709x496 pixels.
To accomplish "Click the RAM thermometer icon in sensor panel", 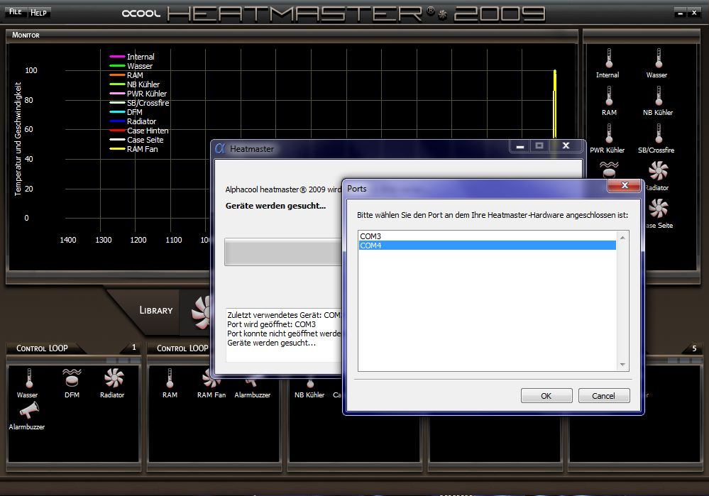I will (609, 96).
